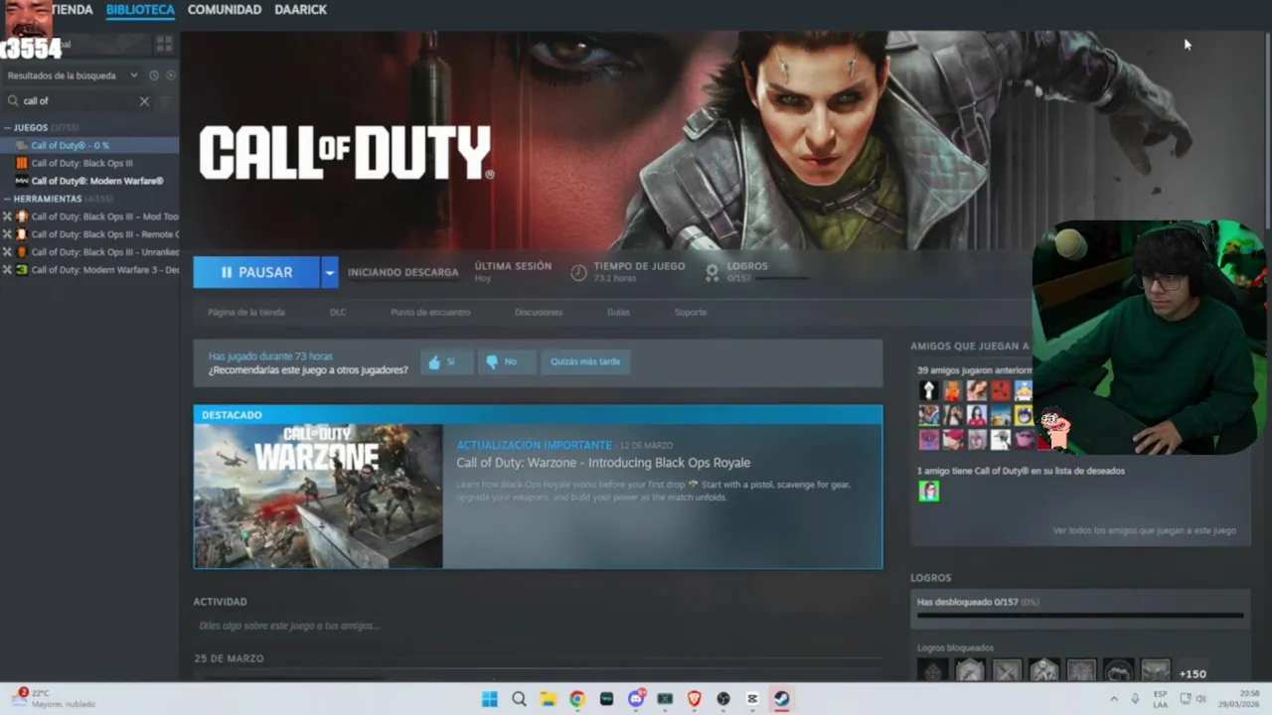Open Discord from the taskbar

[636, 699]
